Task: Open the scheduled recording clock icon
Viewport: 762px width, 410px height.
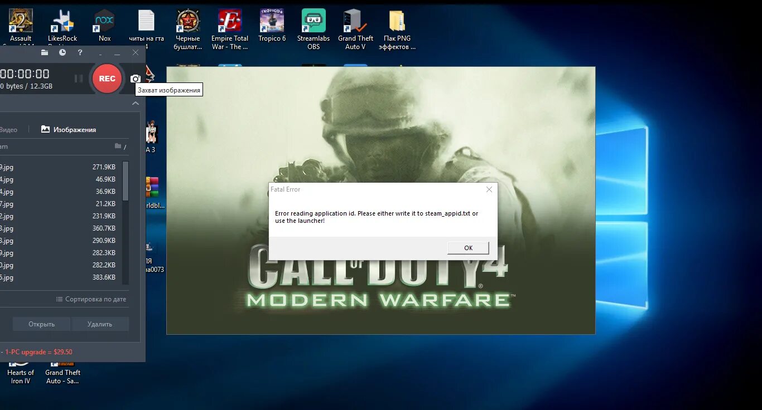Action: pos(62,52)
